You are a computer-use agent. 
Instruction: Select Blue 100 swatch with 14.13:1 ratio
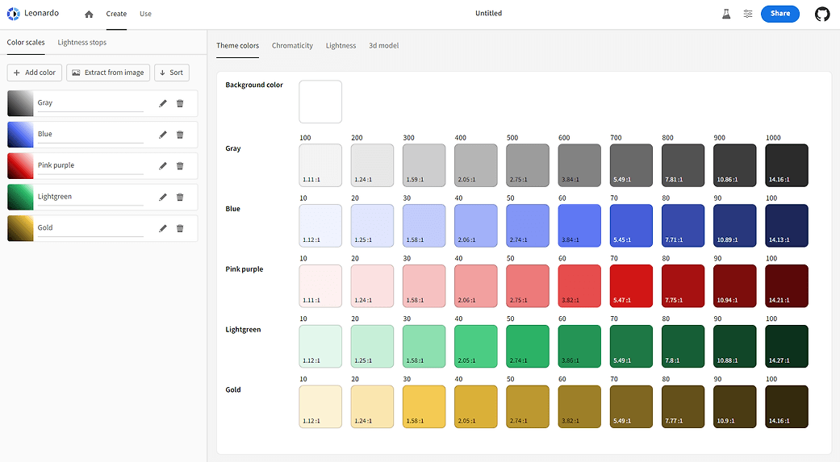[787, 226]
